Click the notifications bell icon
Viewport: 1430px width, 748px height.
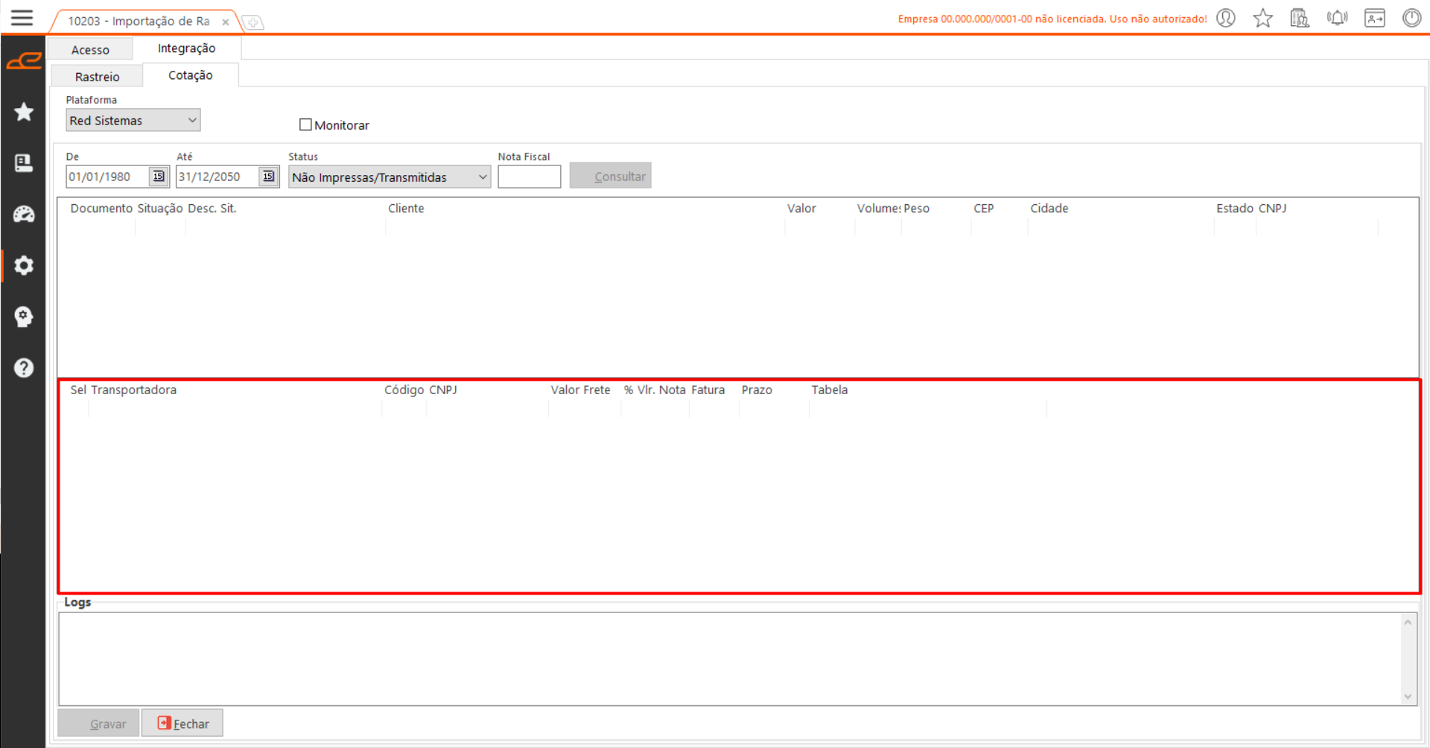coord(1337,18)
